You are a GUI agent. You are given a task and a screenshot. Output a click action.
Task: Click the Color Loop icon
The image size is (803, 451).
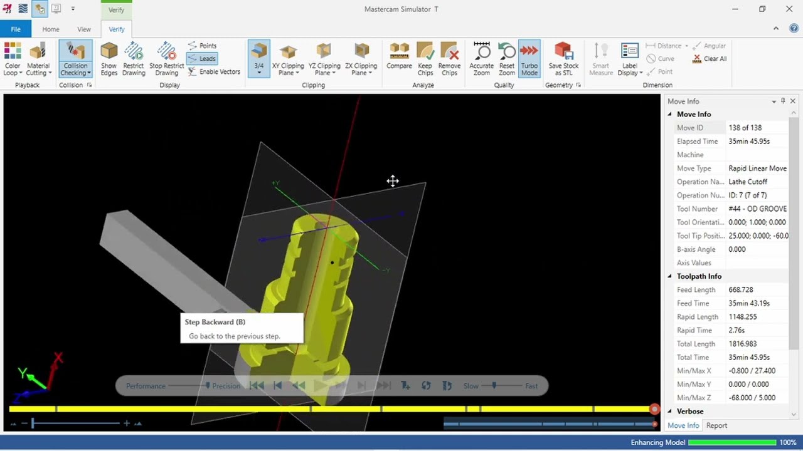click(13, 51)
